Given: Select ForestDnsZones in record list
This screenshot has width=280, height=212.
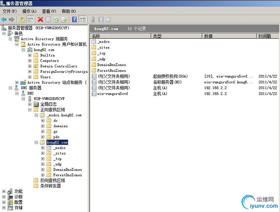Looking at the screenshot, I should click(112, 71).
